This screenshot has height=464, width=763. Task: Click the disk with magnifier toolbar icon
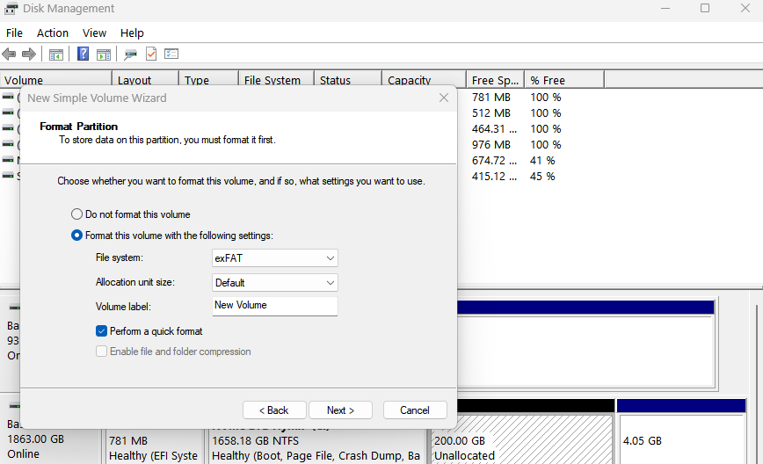pyautogui.click(x=130, y=54)
